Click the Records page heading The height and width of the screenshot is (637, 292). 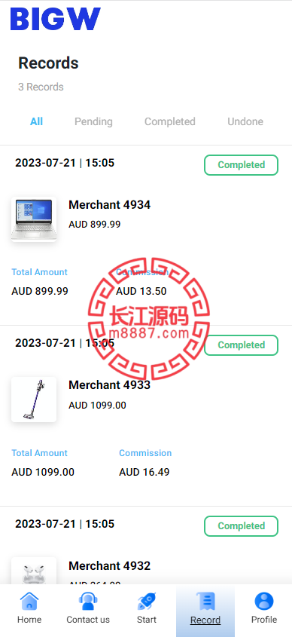[48, 63]
